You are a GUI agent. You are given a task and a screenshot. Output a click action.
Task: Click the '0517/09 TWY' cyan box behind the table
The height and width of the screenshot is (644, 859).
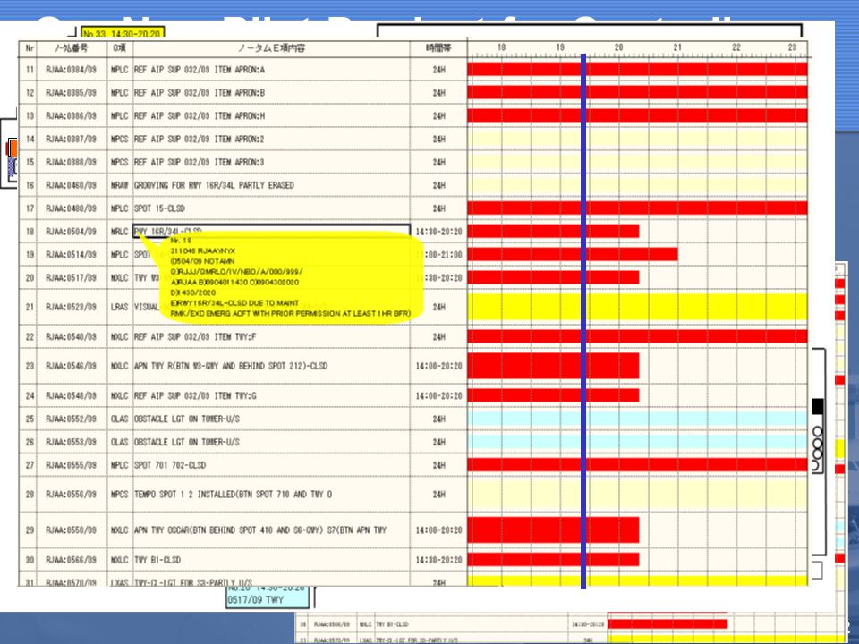tap(268, 597)
